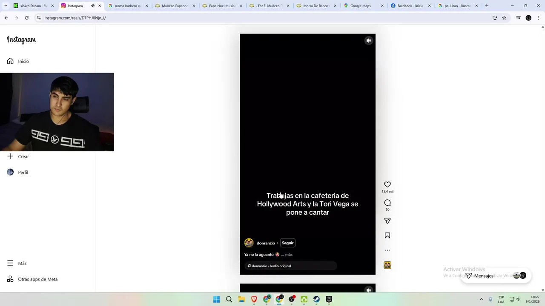
Task: Close the Google Maps tab
Action: tap(382, 6)
